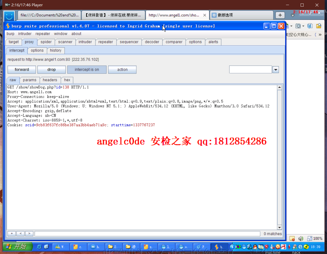Open the burp menu
Screen dimensions: 327x254
[x=11, y=34]
